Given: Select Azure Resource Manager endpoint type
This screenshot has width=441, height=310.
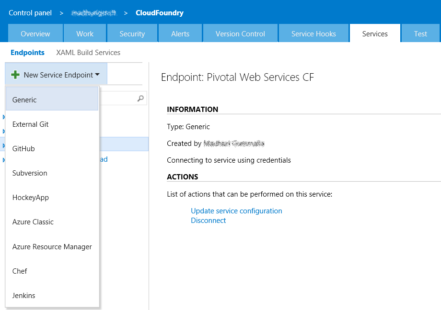Looking at the screenshot, I should [52, 246].
